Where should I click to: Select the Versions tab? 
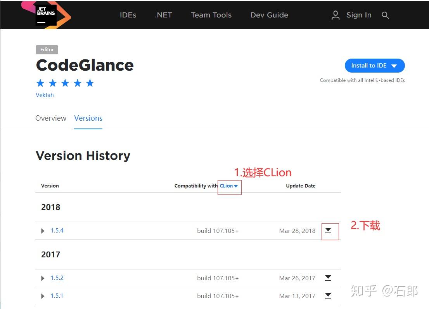tap(88, 118)
